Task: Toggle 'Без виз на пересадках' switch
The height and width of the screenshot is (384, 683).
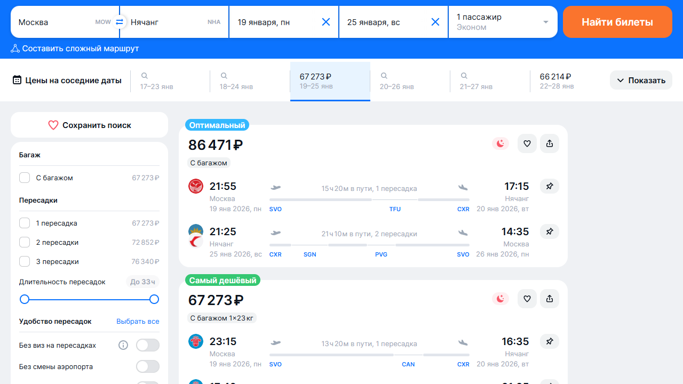Action: [147, 345]
